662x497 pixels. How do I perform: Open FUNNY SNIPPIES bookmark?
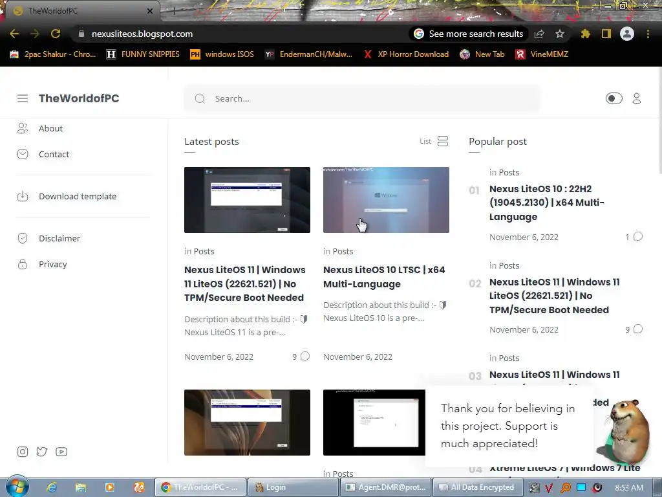[143, 54]
